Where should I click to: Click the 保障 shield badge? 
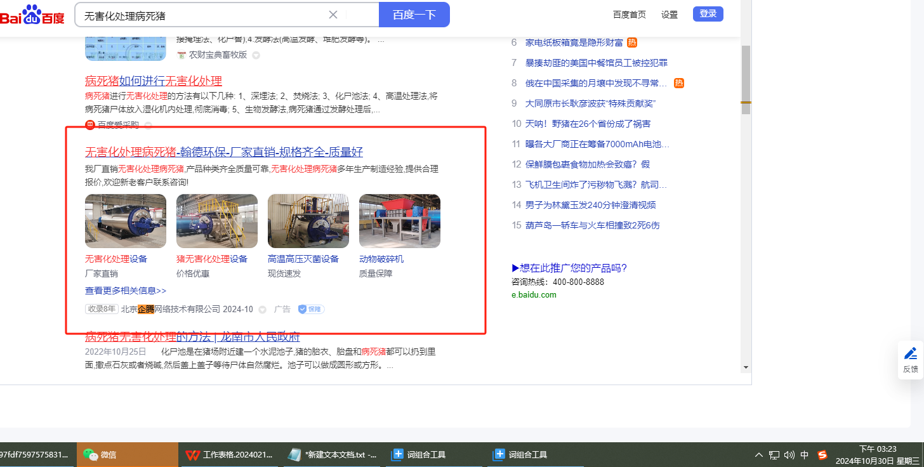pyautogui.click(x=311, y=309)
